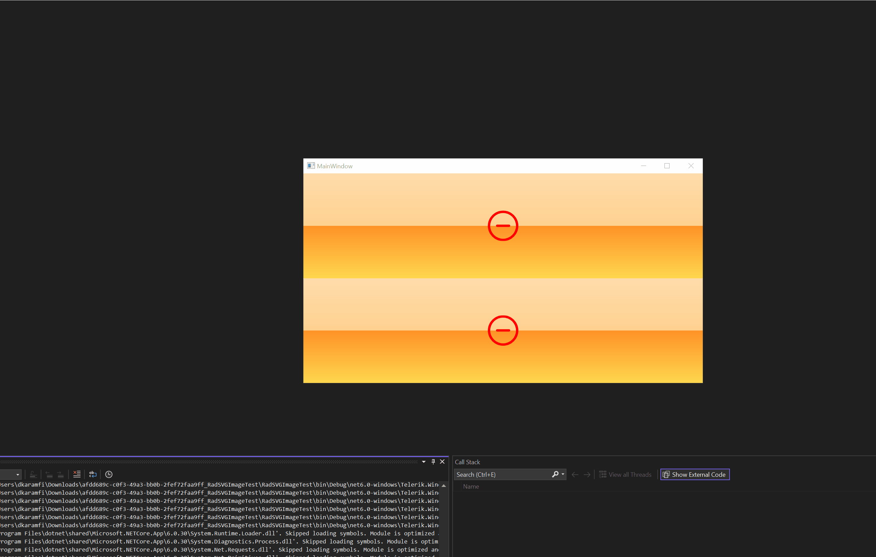The width and height of the screenshot is (876, 557).
Task: Toggle Show External Code
Action: 695,474
